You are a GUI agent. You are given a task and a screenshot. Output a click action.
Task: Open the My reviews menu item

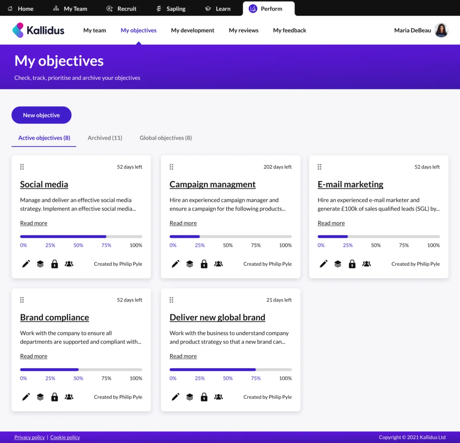tap(243, 30)
